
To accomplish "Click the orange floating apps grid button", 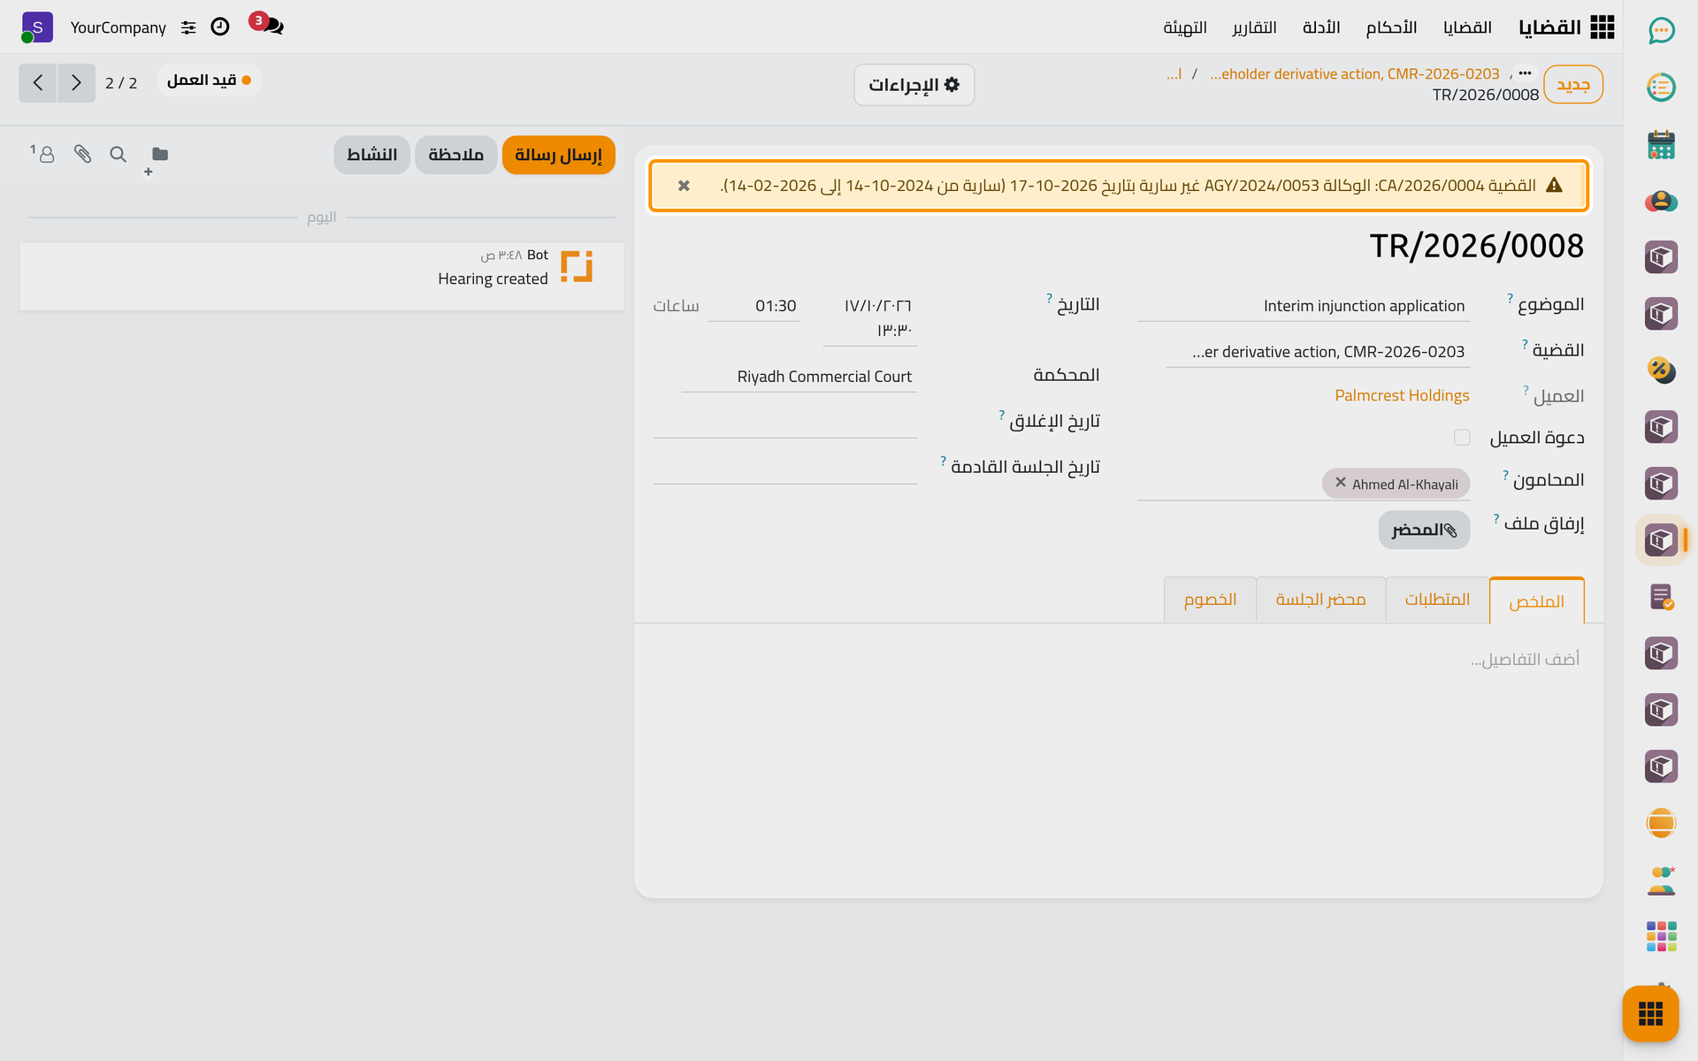I will point(1650,1013).
